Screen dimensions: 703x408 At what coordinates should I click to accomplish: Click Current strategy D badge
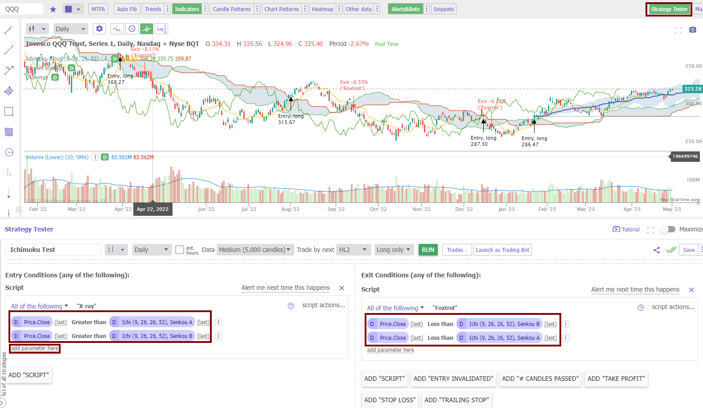pos(71,68)
